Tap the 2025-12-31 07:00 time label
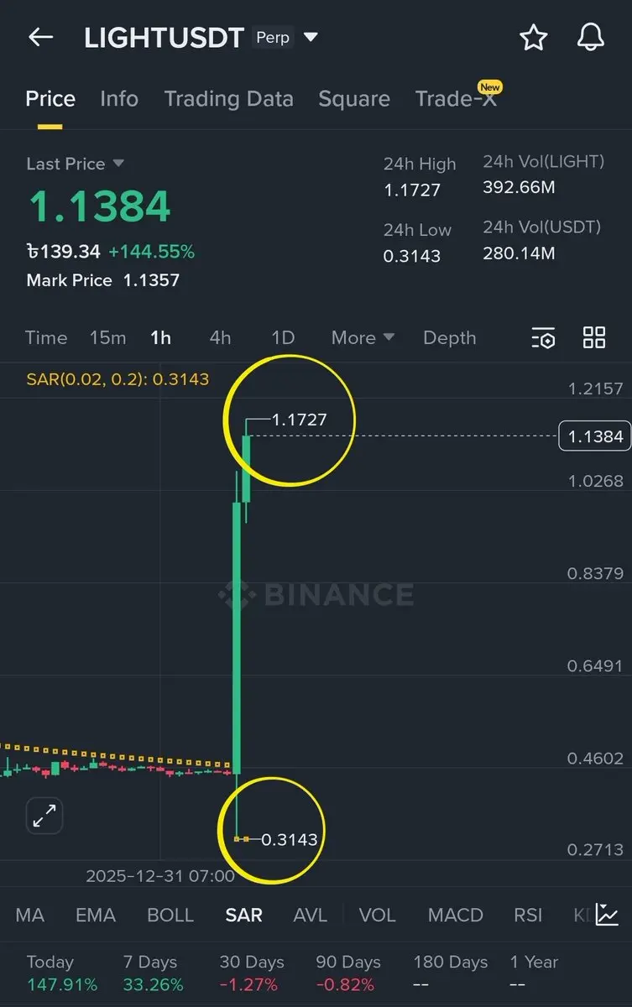This screenshot has height=1007, width=632. [x=160, y=876]
